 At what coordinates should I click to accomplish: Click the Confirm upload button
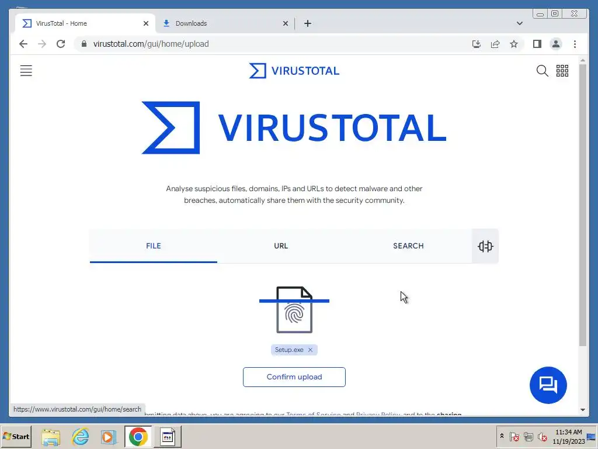coord(294,377)
